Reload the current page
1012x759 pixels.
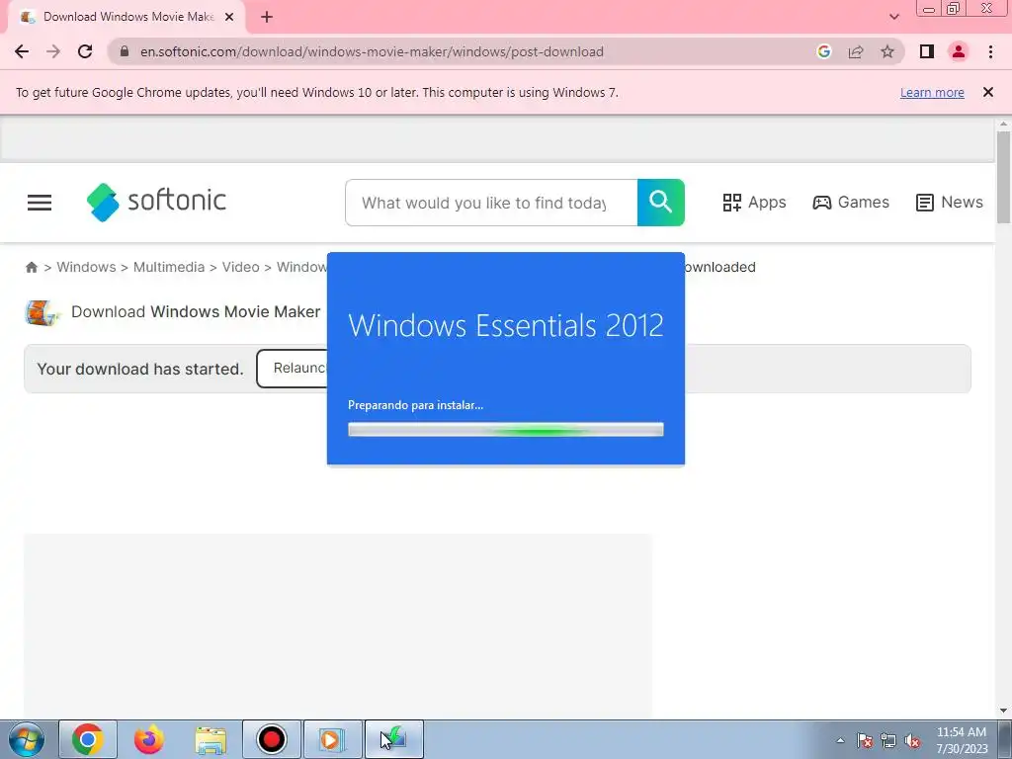(x=85, y=51)
